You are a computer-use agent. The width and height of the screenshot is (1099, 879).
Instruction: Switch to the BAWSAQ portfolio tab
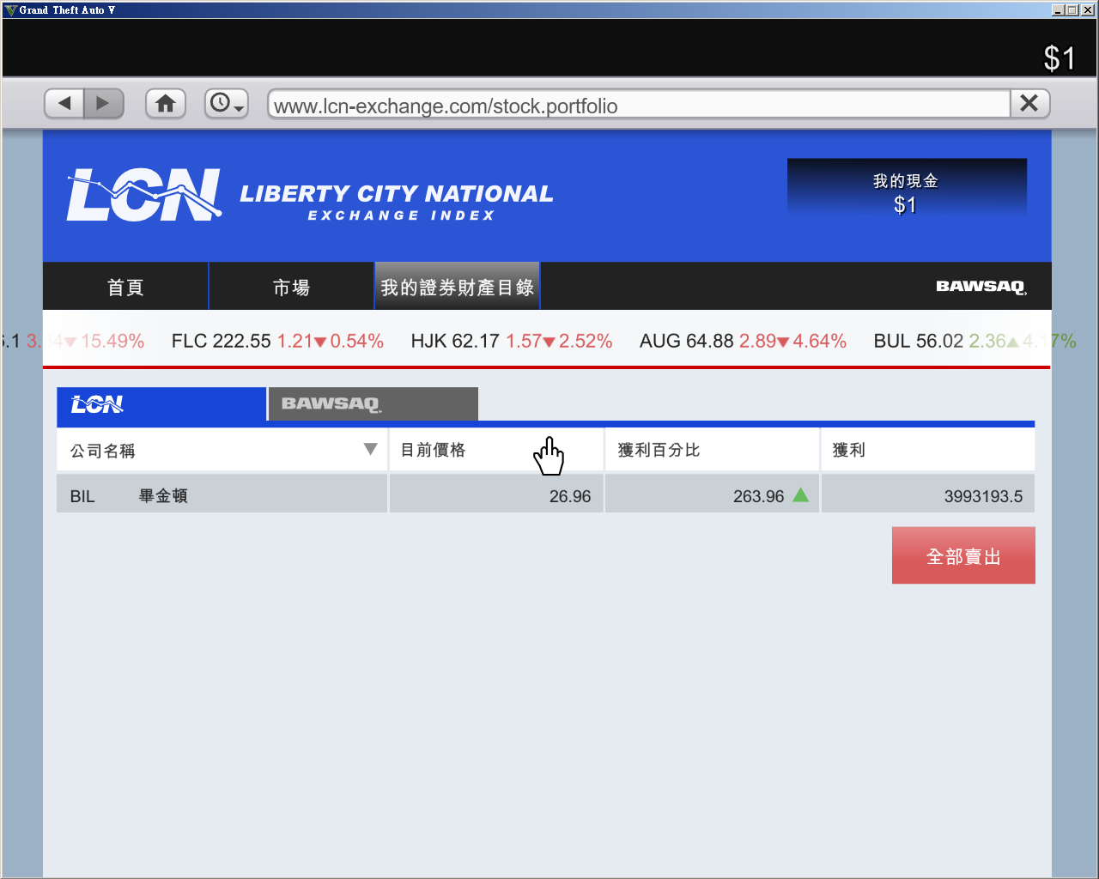[x=373, y=404]
